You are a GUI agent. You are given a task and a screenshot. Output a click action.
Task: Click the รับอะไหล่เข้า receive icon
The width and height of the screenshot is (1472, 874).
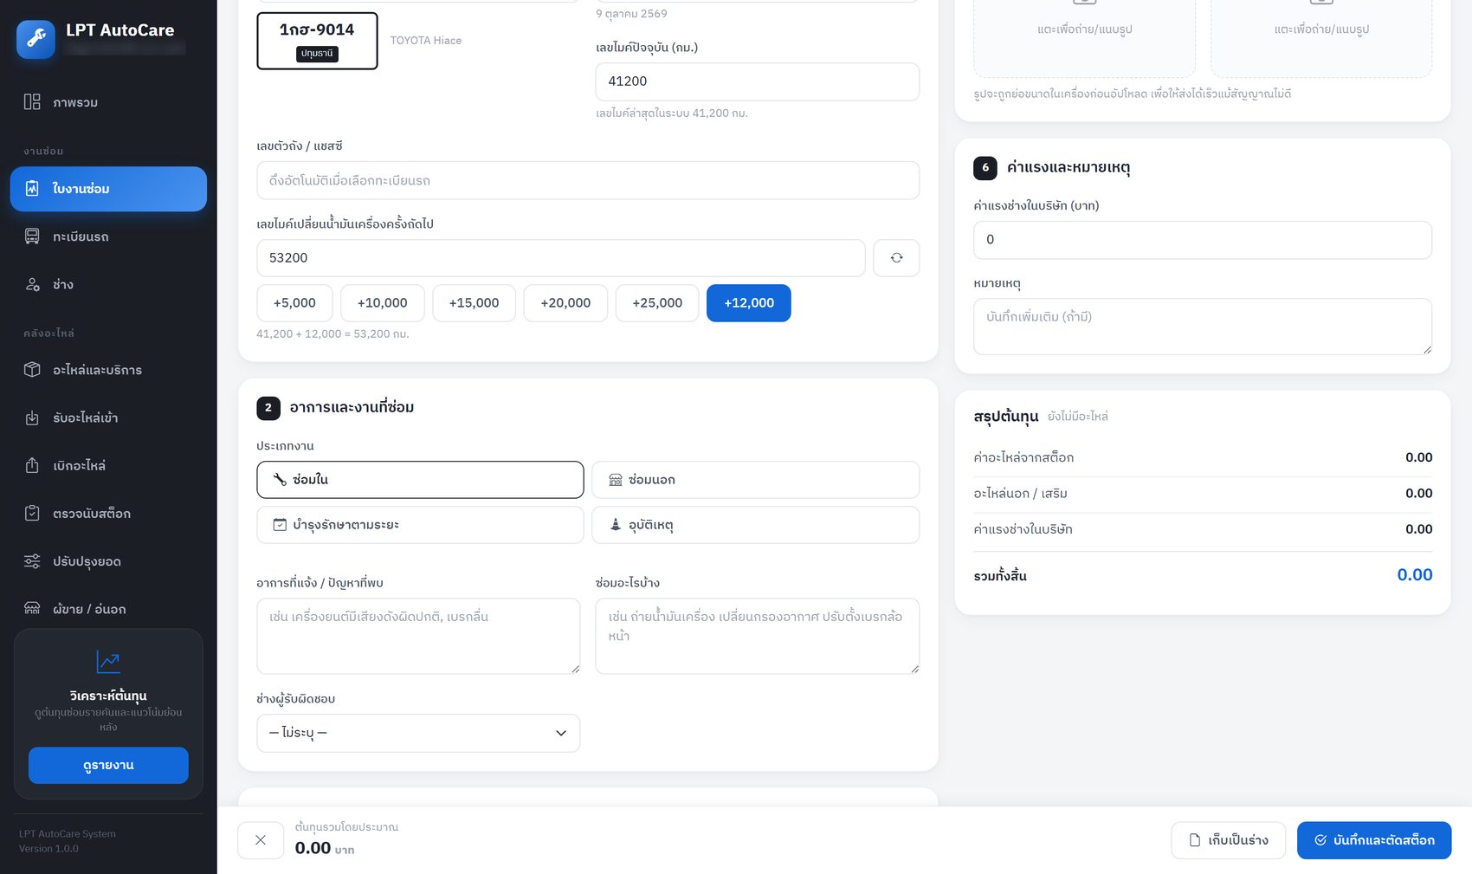tap(32, 418)
